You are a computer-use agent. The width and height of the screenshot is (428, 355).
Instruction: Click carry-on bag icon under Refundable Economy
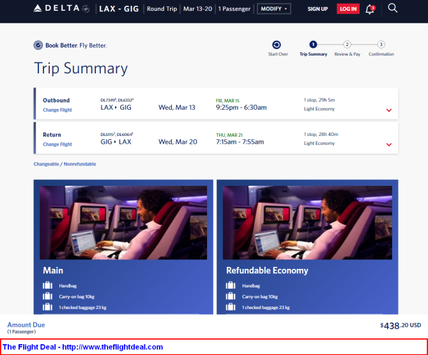pyautogui.click(x=231, y=296)
